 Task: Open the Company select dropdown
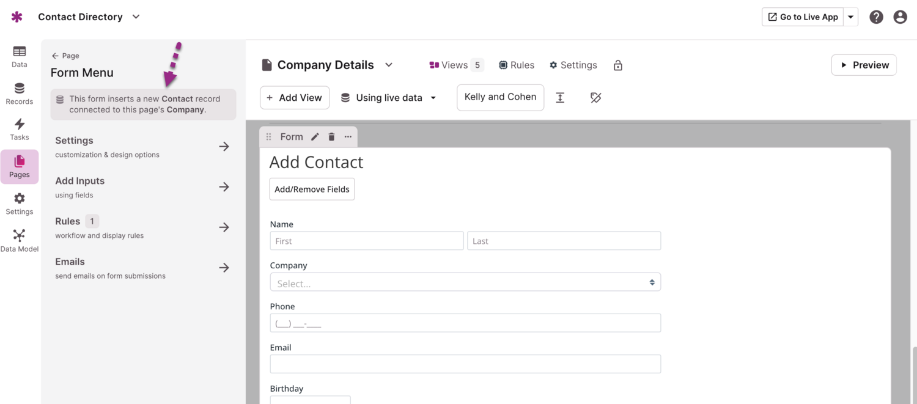pos(465,282)
